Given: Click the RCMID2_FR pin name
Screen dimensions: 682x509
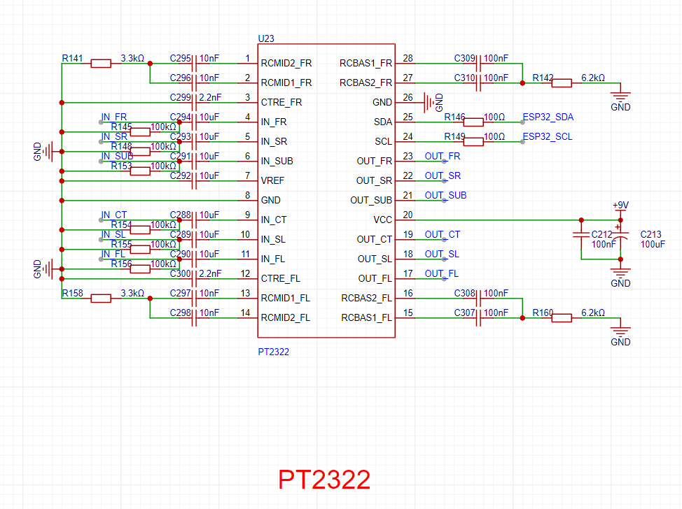Looking at the screenshot, I should (x=286, y=64).
